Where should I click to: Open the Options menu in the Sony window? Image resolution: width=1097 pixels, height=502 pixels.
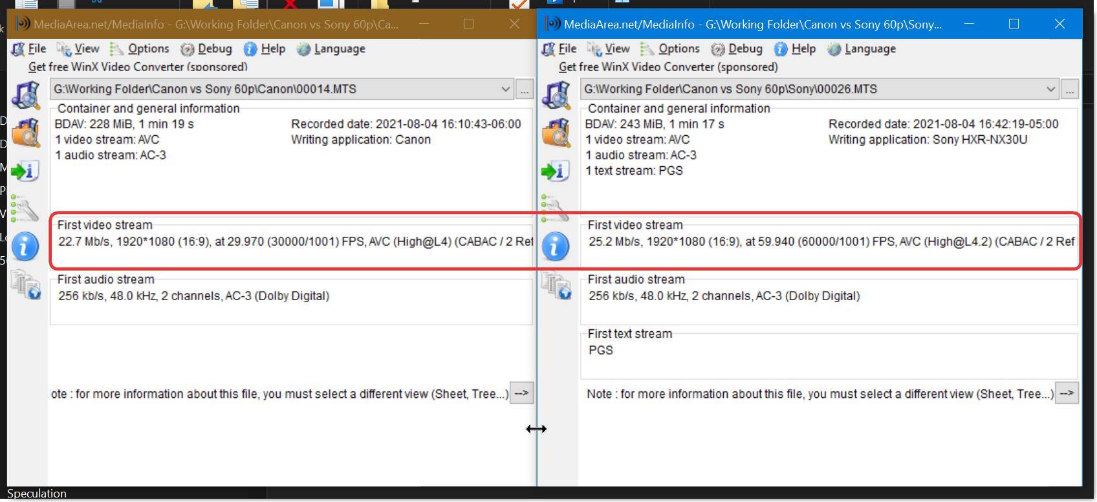pyautogui.click(x=670, y=49)
